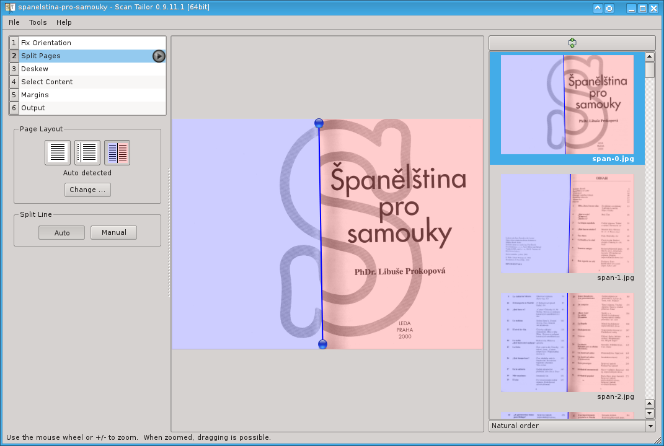664x446 pixels.
Task: Click the Auto detected label
Action: [x=87, y=173]
